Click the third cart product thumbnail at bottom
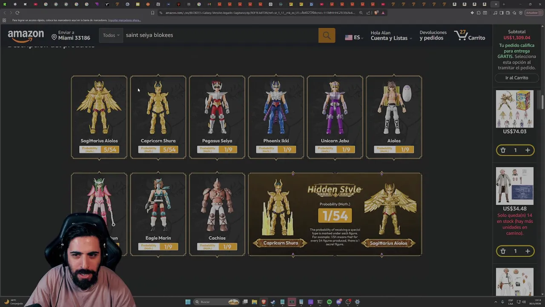This screenshot has width=545, height=307. click(514, 281)
